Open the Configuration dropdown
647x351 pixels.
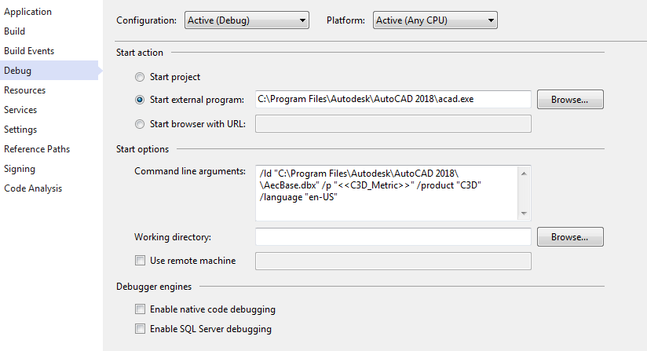pyautogui.click(x=247, y=20)
